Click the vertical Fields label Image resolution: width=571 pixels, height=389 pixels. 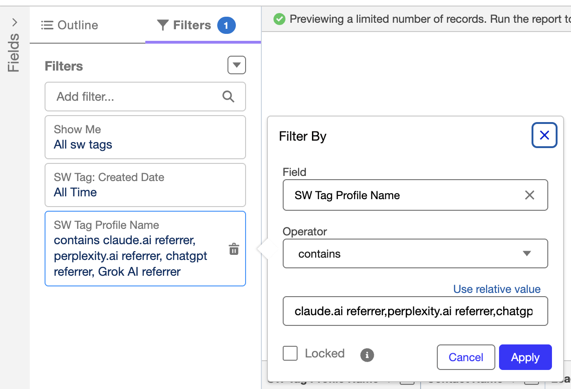pos(14,52)
